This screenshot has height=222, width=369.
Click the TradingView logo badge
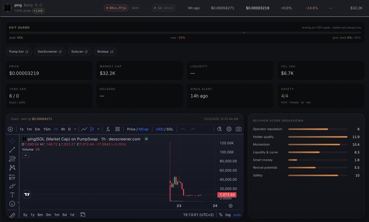[27, 194]
